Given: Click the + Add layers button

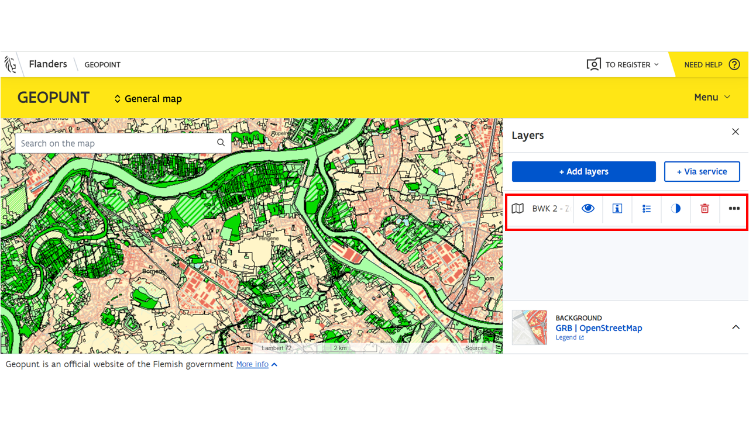Looking at the screenshot, I should tap(584, 171).
